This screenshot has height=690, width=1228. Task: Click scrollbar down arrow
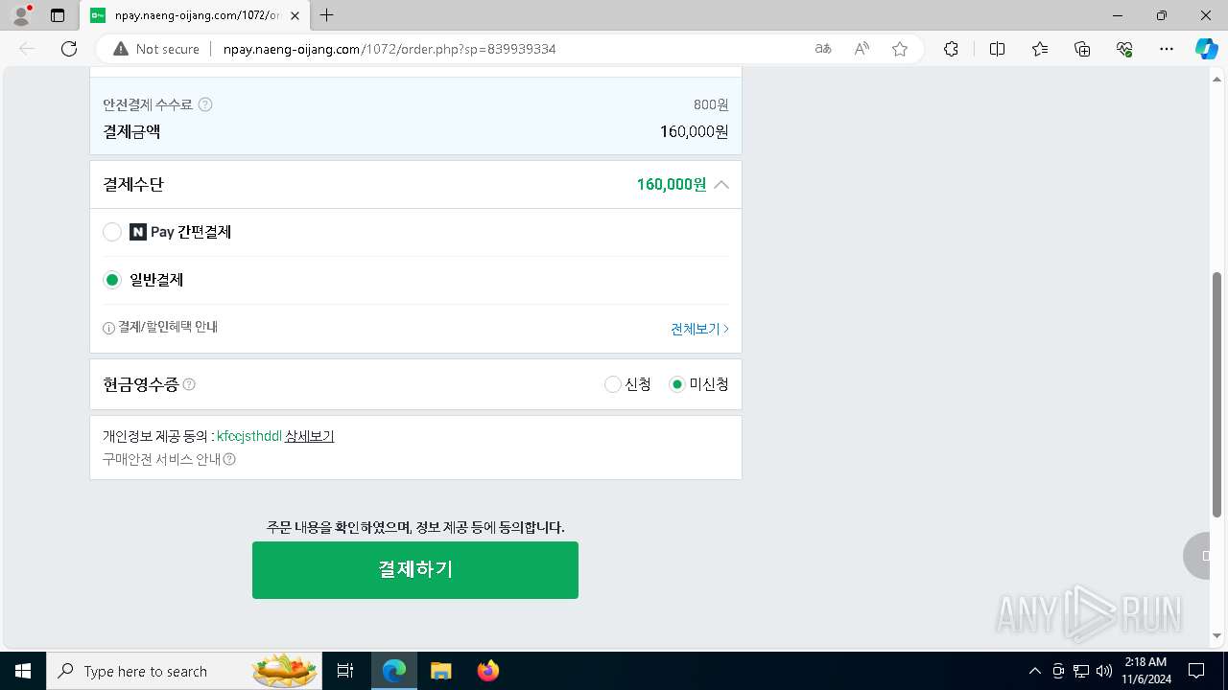pyautogui.click(x=1218, y=635)
